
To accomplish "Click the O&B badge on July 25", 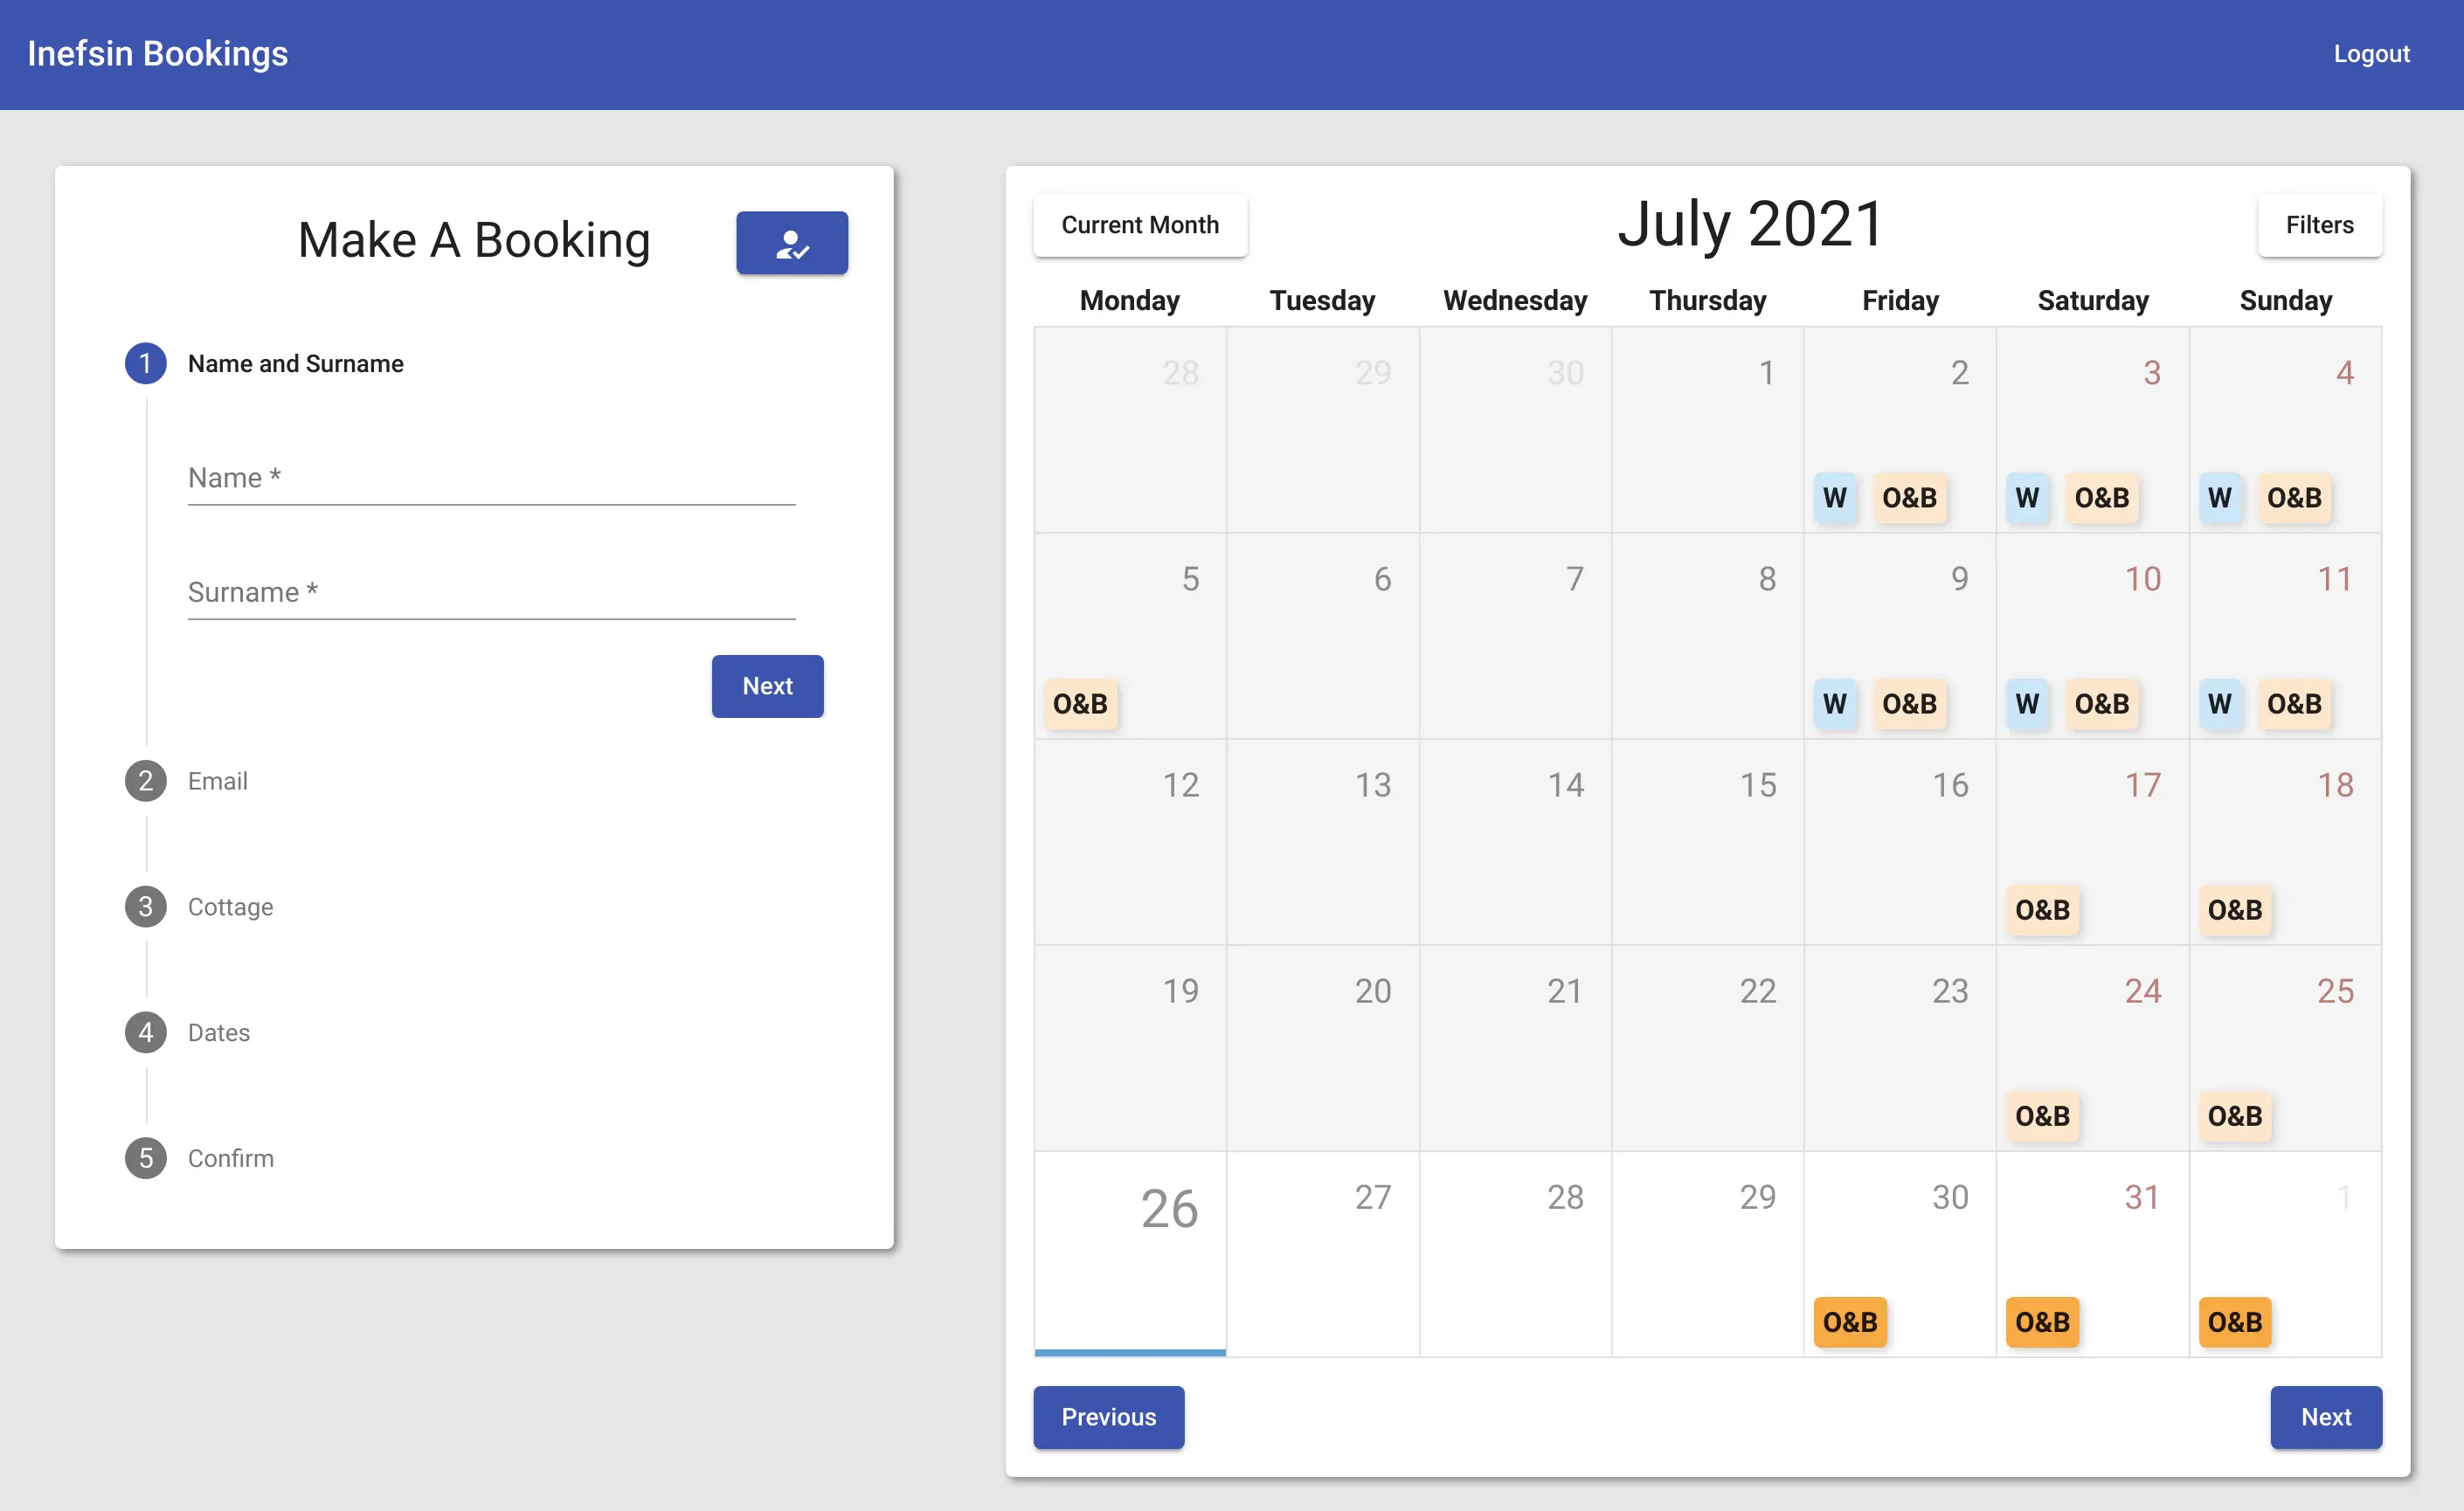I will [2234, 1115].
